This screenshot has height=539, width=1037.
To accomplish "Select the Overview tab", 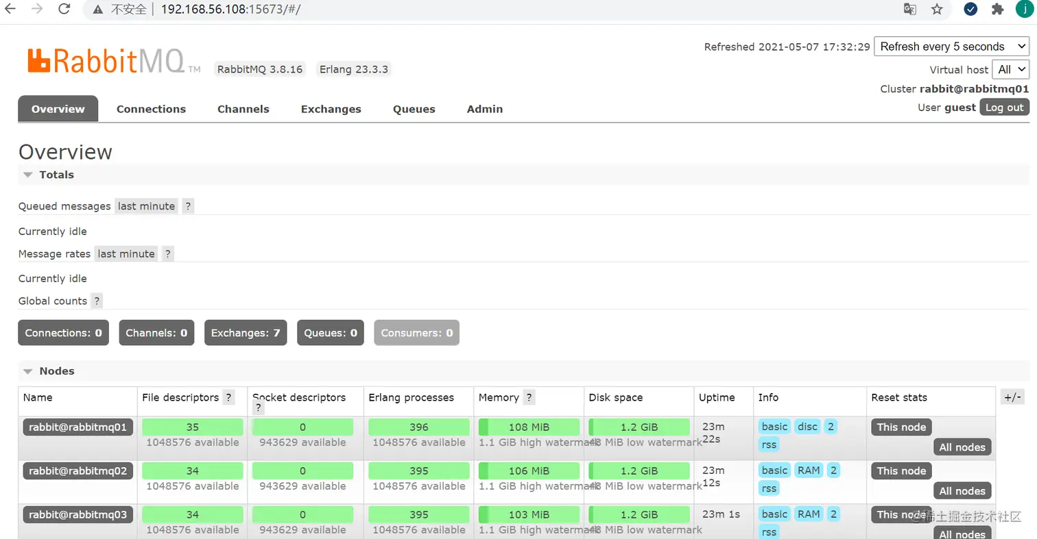I will click(x=58, y=109).
